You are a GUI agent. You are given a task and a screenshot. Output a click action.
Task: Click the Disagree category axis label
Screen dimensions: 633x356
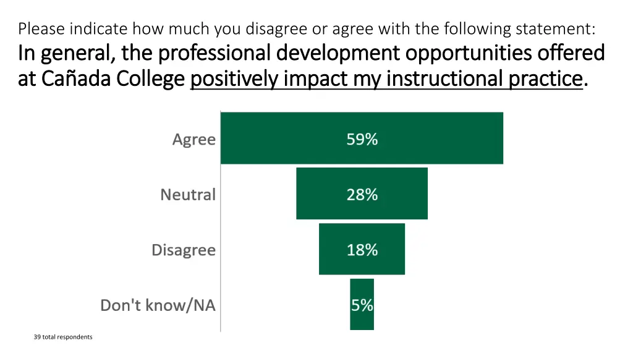[184, 250]
